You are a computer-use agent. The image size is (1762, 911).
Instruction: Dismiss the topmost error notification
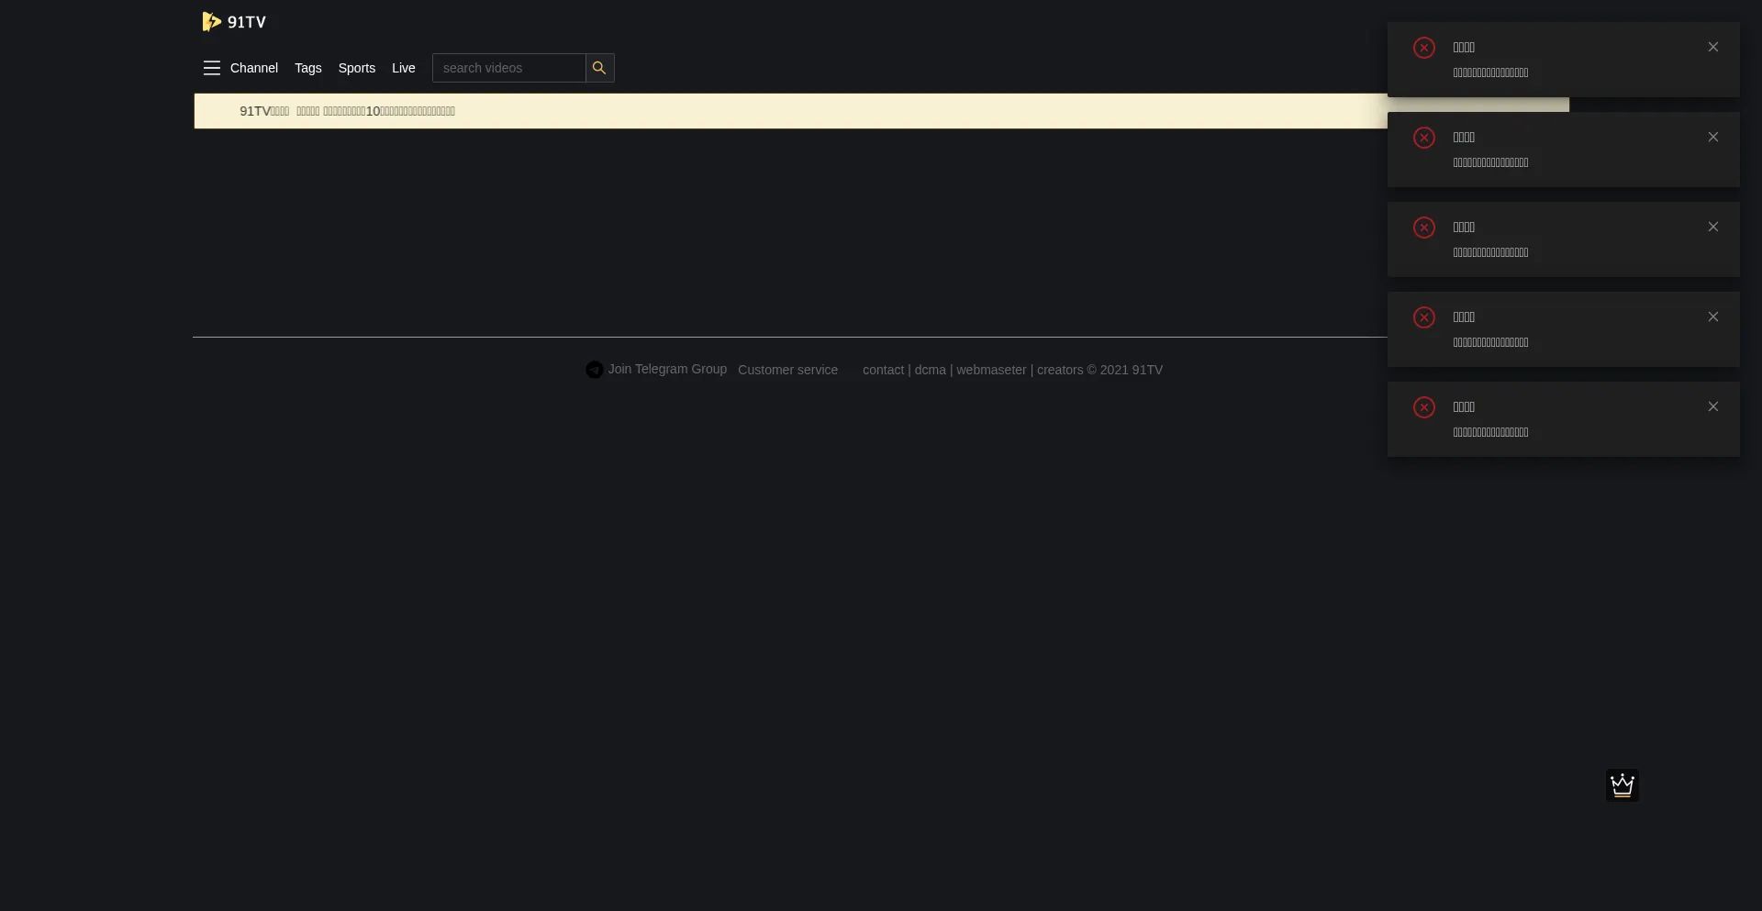click(x=1712, y=48)
